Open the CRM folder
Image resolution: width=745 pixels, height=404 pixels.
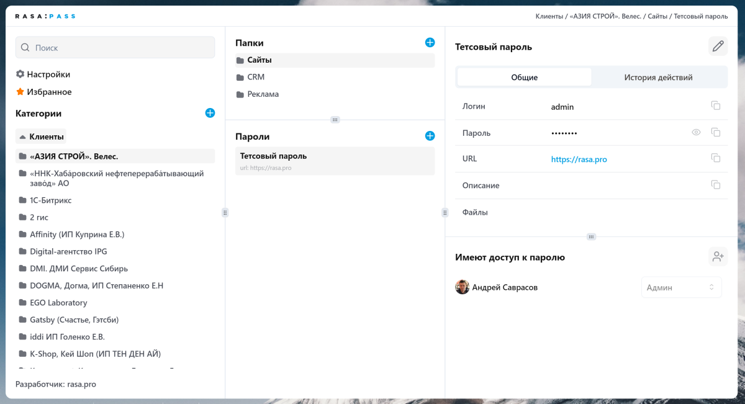[x=255, y=78]
